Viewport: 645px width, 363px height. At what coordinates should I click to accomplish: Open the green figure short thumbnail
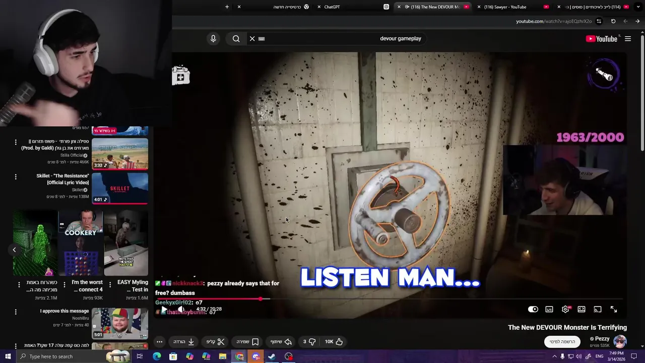tap(35, 243)
